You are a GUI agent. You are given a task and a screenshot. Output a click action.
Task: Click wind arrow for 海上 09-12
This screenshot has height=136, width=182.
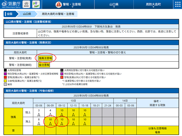click(x=62, y=123)
